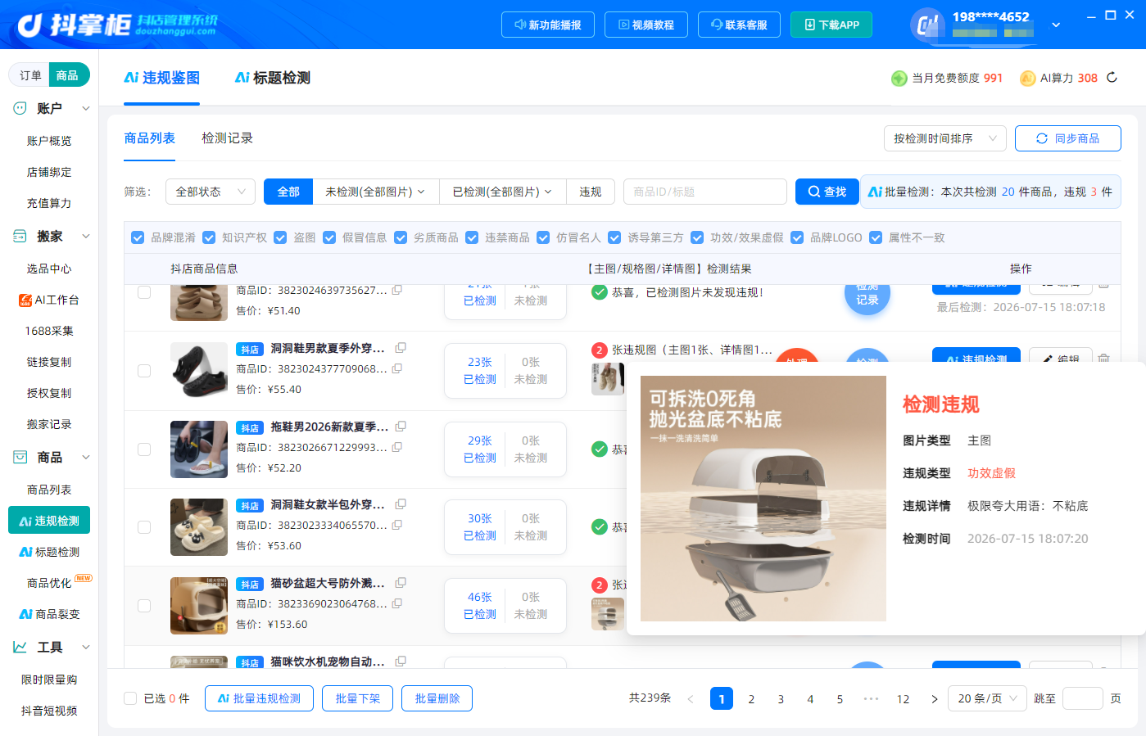The height and width of the screenshot is (736, 1146).
Task: Open the 全部状态 filter dropdown
Action: (x=211, y=192)
